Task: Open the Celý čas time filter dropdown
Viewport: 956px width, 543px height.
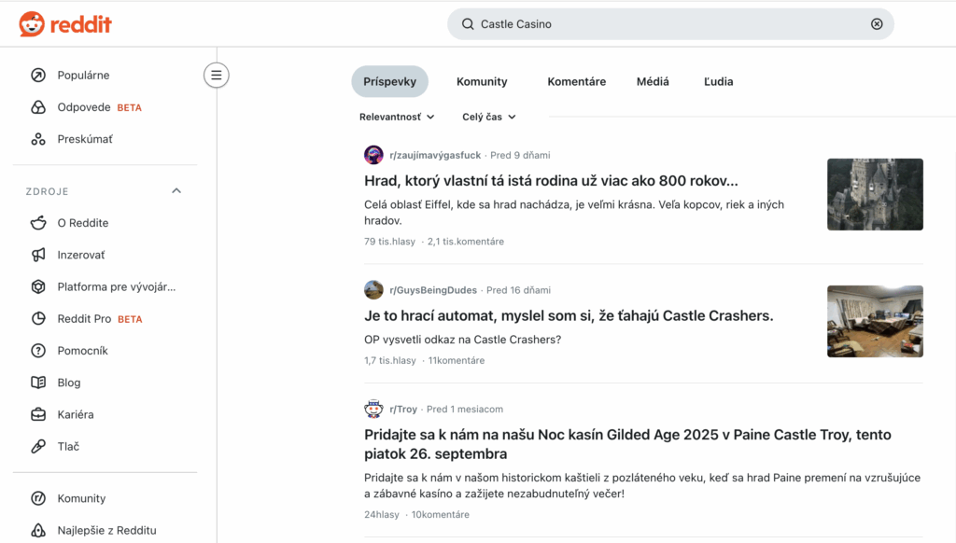Action: 489,118
